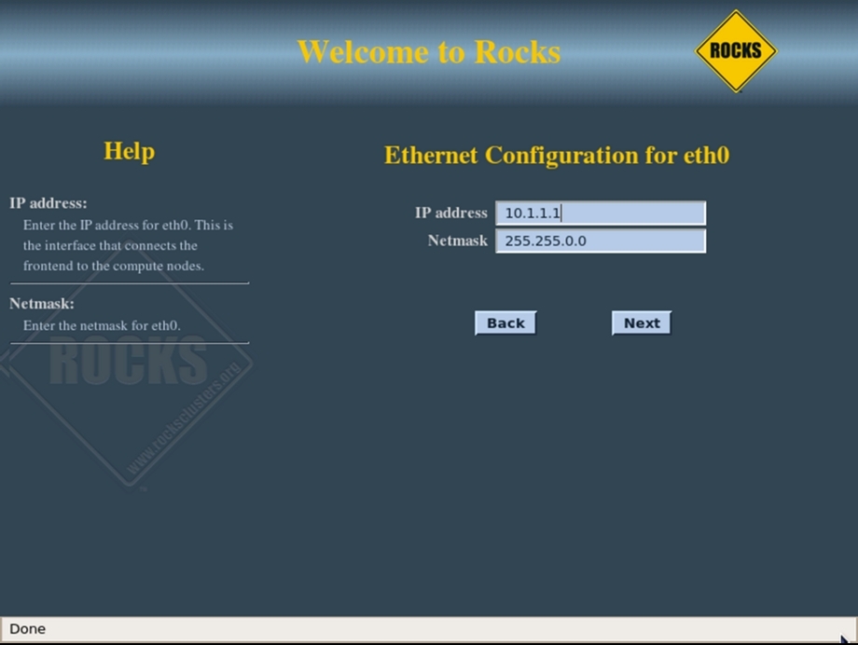Click the 'IP address:' help heading
The image size is (858, 645).
[x=48, y=203]
